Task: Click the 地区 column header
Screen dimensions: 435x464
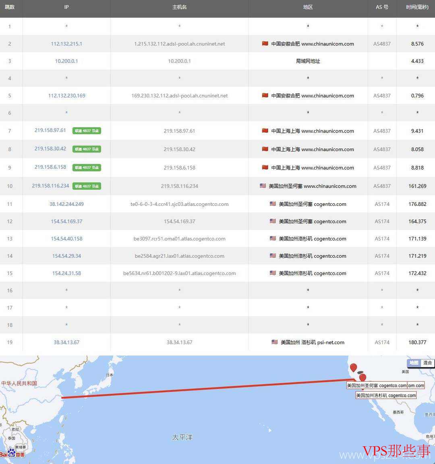Action: pyautogui.click(x=308, y=7)
